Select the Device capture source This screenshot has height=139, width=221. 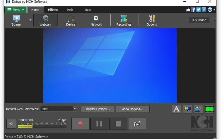71,20
